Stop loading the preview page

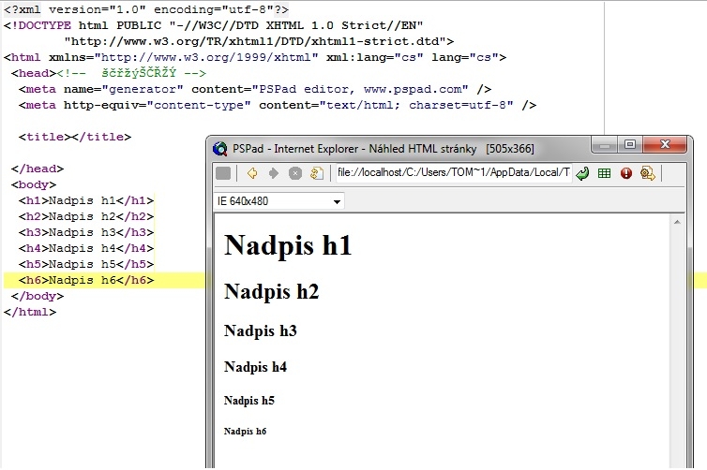[294, 173]
